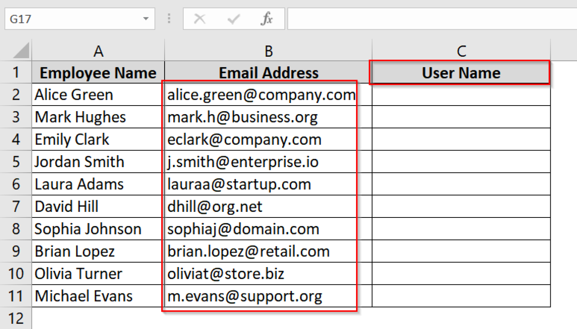Click the Enter checkmark icon

point(233,18)
